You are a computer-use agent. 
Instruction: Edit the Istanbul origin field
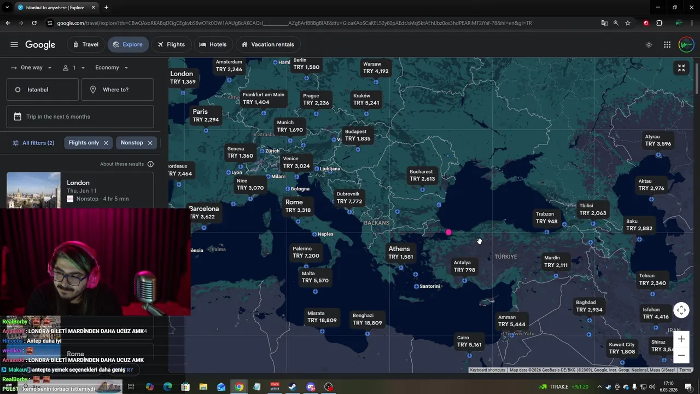pos(43,90)
